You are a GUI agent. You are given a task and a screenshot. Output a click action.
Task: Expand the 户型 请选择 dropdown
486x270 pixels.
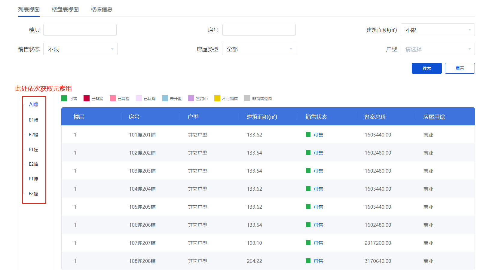click(x=437, y=49)
